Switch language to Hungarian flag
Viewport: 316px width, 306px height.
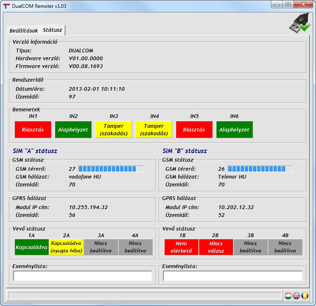pos(288,296)
